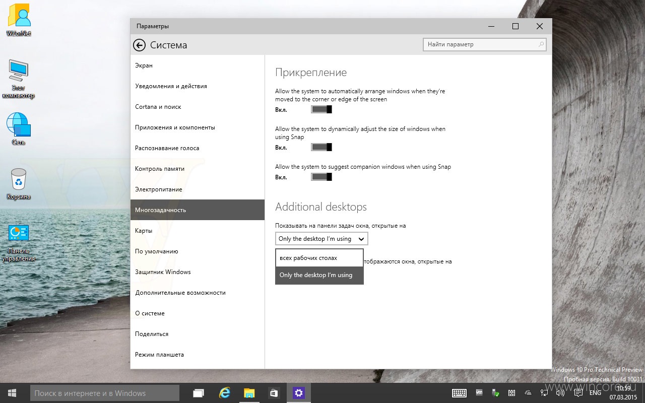Open File Explorer from the taskbar

click(249, 393)
